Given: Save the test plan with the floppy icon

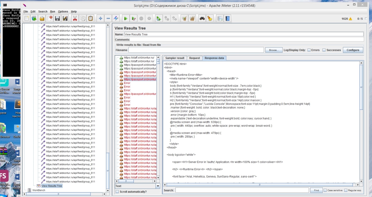Looking at the screenshot, I should coord(57,18).
